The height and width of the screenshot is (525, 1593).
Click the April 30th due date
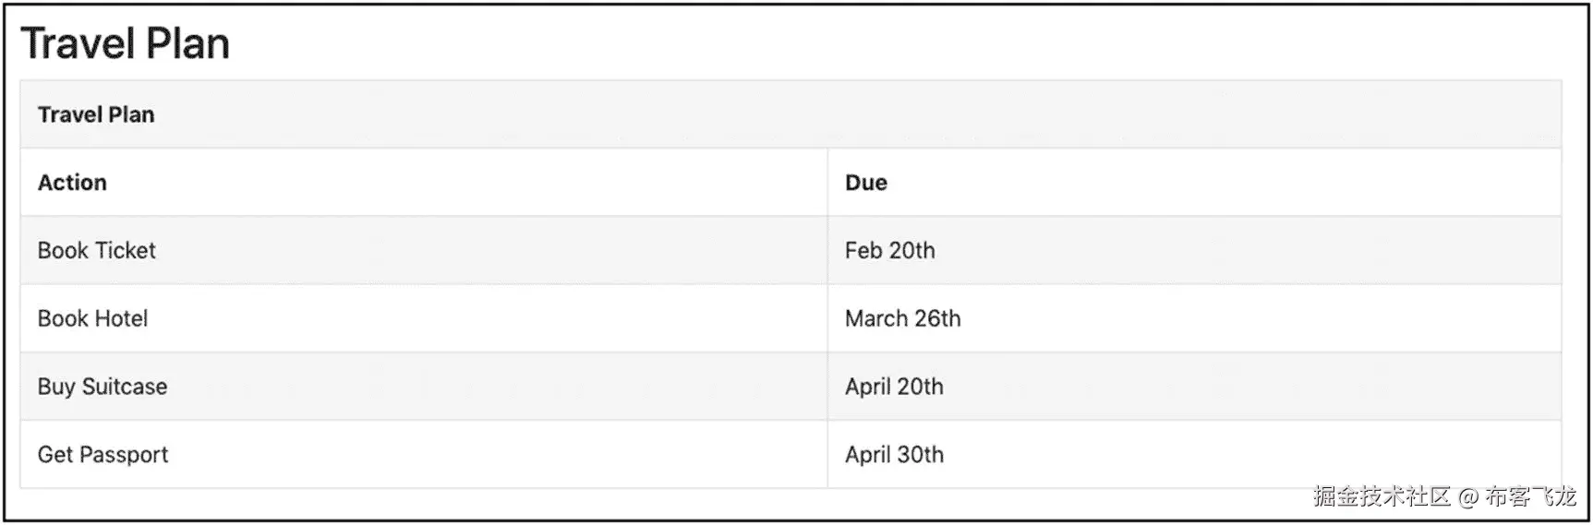(x=894, y=454)
